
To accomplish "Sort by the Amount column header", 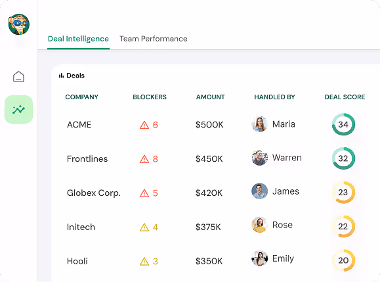I will 211,97.
